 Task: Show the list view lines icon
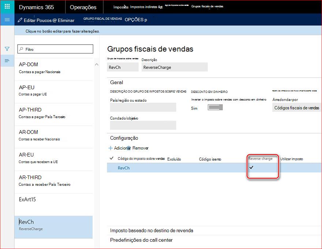point(7,61)
